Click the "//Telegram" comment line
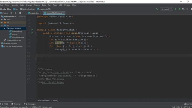The width and height of the screenshot is (192, 108). pos(45,69)
